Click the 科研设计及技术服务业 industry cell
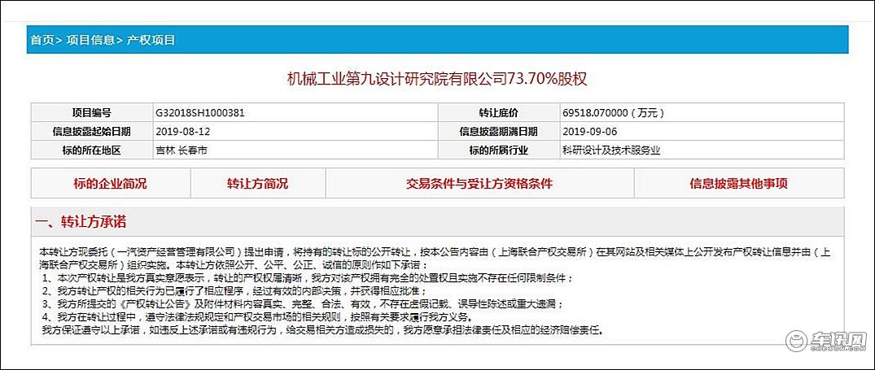875x370 pixels. [610, 150]
